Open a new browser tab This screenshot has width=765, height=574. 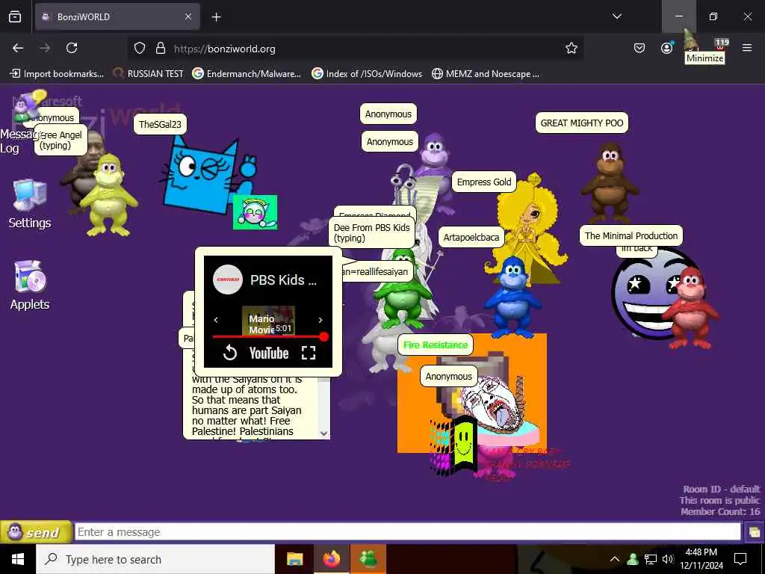216,17
